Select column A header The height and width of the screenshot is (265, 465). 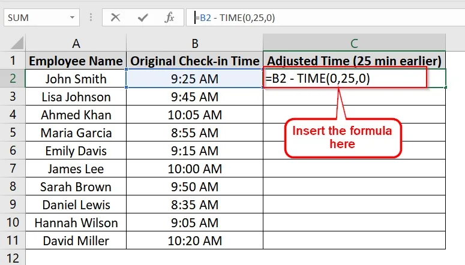coord(76,43)
